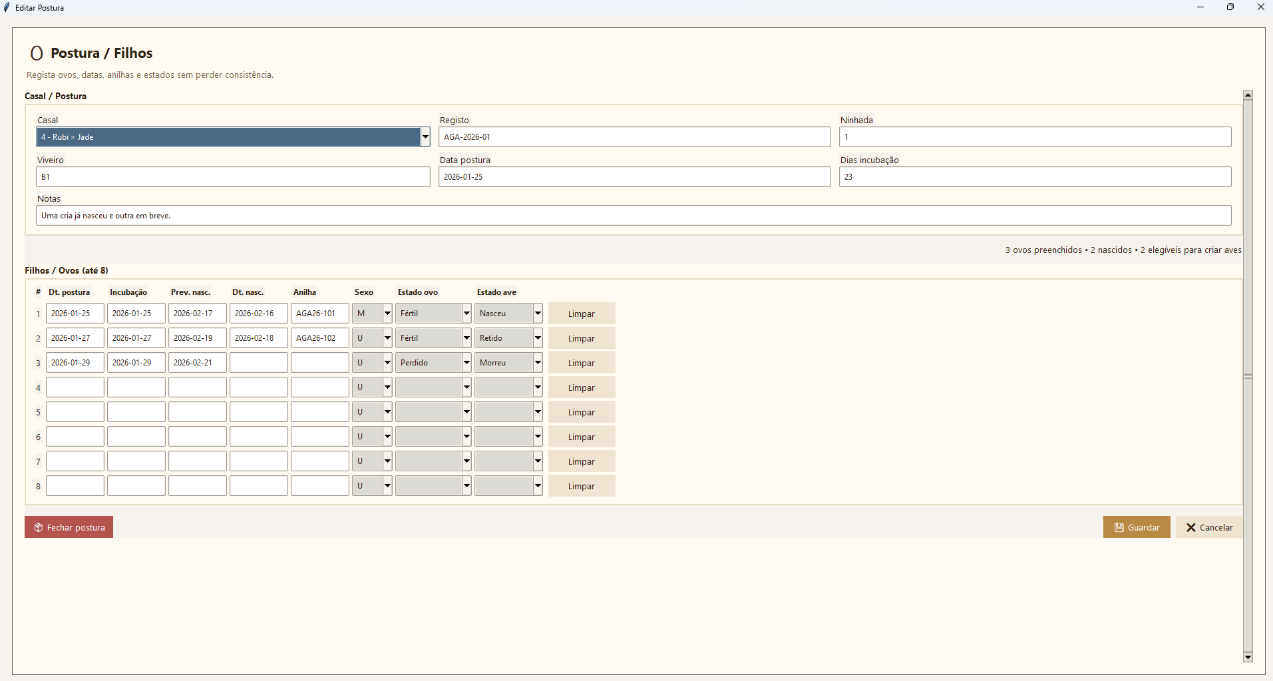The width and height of the screenshot is (1273, 681).
Task: Click the scrollbar up arrow
Action: [1248, 95]
